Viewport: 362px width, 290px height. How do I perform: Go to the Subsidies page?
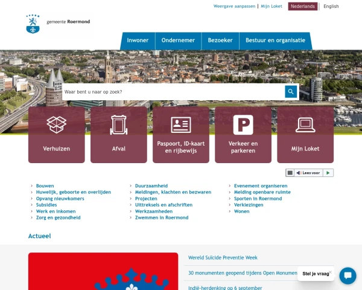point(46,205)
